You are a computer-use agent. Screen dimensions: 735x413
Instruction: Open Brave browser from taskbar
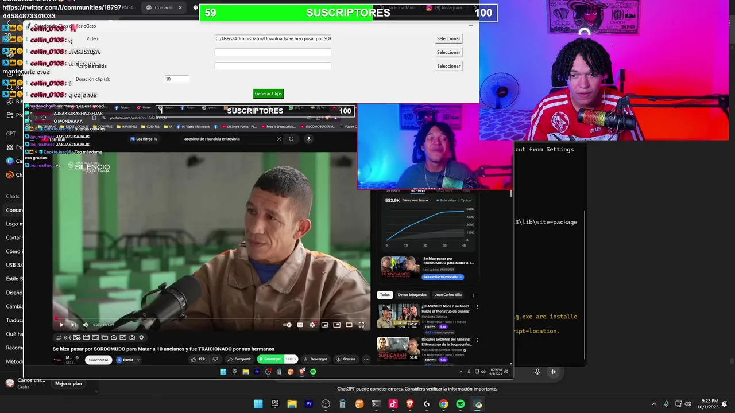410,404
